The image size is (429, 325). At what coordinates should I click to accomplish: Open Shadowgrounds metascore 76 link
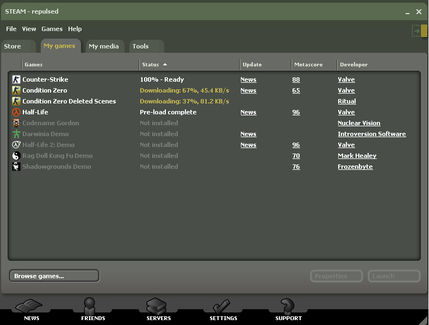point(296,167)
